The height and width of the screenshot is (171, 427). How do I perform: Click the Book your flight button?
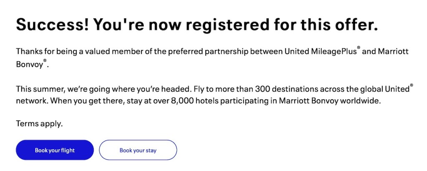(x=55, y=150)
